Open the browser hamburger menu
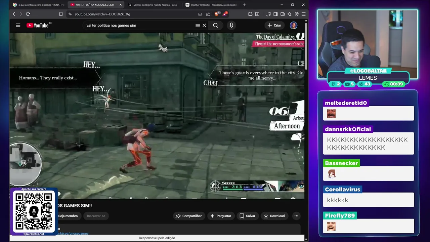This screenshot has width=430, height=242. click(303, 14)
